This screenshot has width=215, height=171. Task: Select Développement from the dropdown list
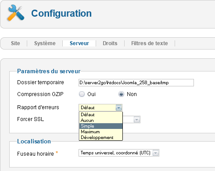click(x=100, y=137)
